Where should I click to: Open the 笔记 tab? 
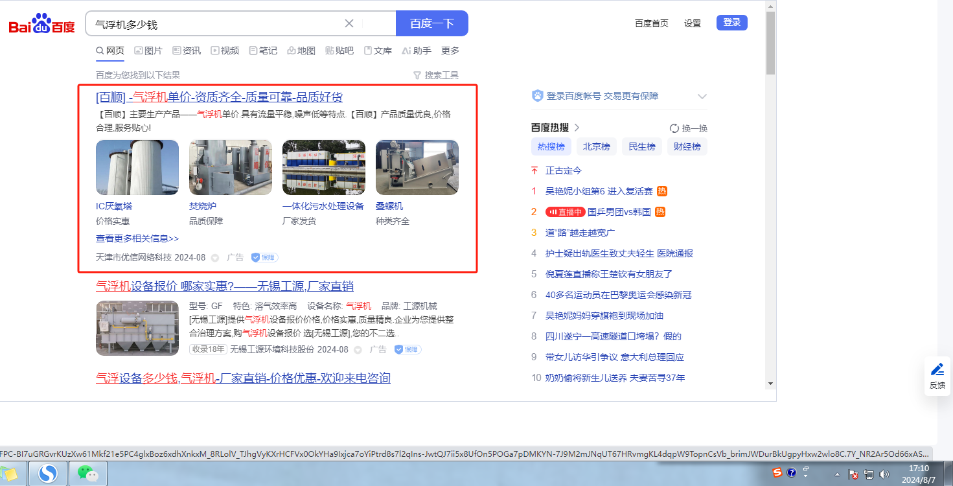263,51
